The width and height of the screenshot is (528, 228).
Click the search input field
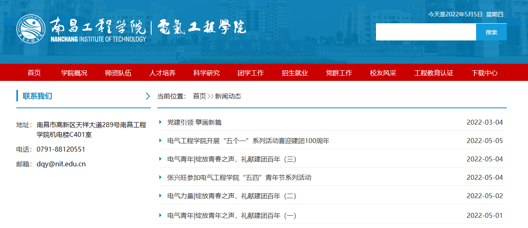(425, 32)
